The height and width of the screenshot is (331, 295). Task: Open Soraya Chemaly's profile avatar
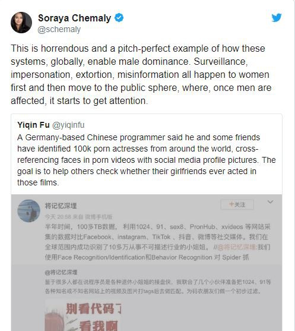[21, 23]
